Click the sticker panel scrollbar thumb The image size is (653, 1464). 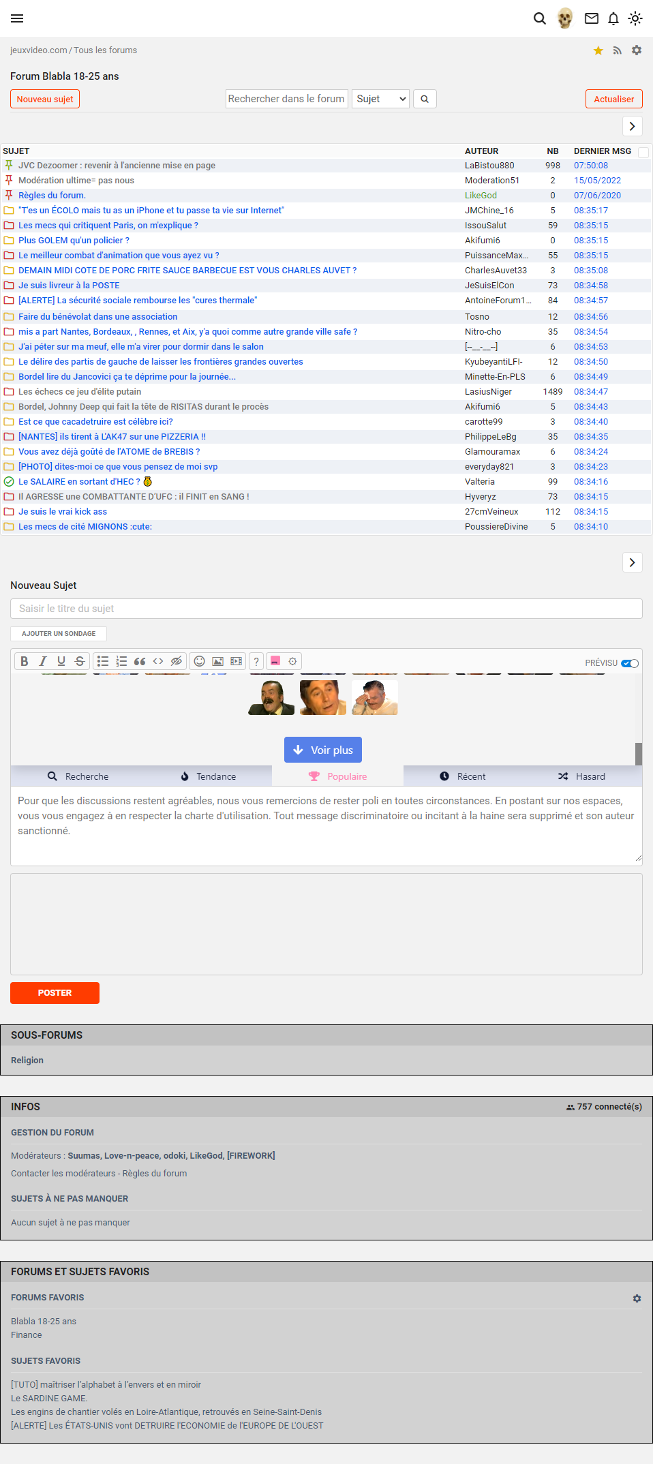click(x=639, y=754)
